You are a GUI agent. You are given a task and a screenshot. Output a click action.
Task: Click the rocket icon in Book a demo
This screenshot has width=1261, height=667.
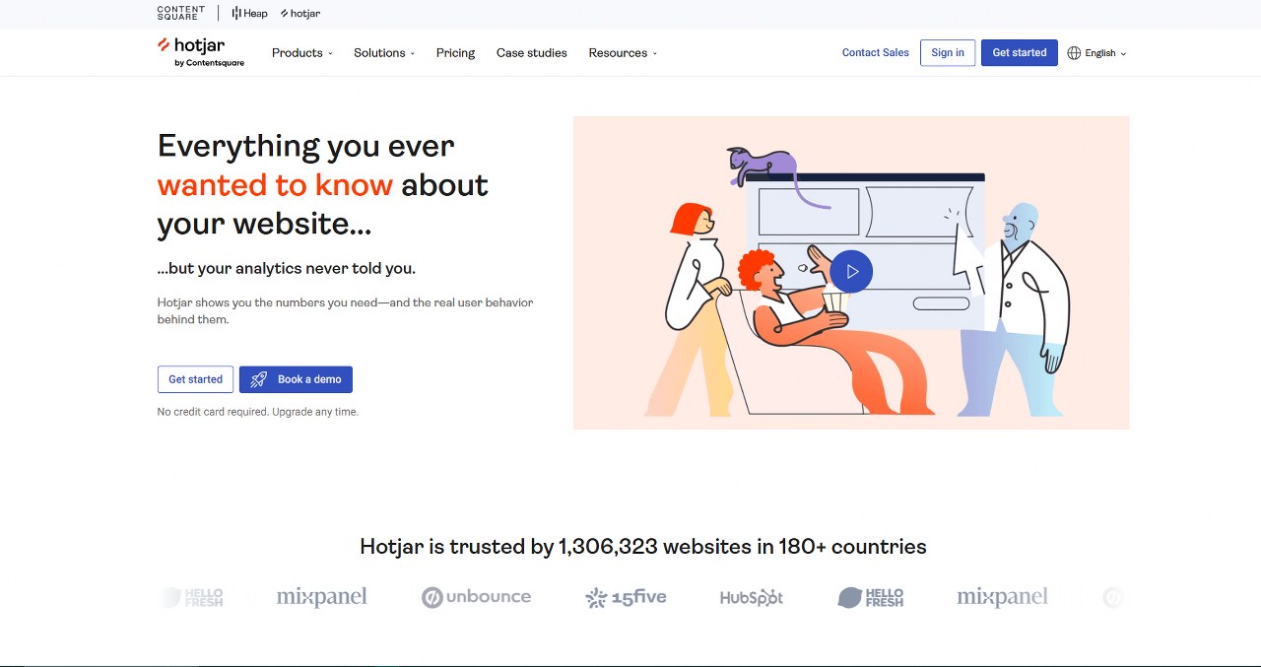(258, 379)
